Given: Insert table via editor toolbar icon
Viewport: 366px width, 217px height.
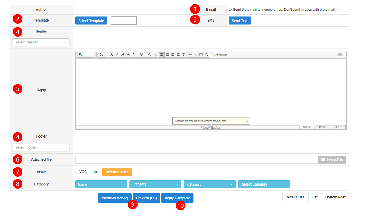Looking at the screenshot, I should [201, 55].
